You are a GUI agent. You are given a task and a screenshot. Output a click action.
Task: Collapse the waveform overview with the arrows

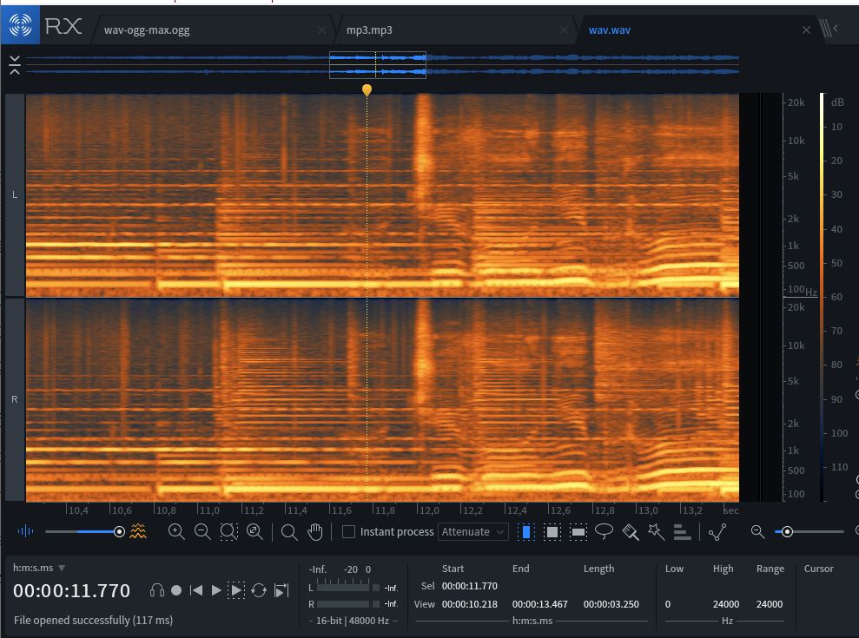tap(15, 65)
